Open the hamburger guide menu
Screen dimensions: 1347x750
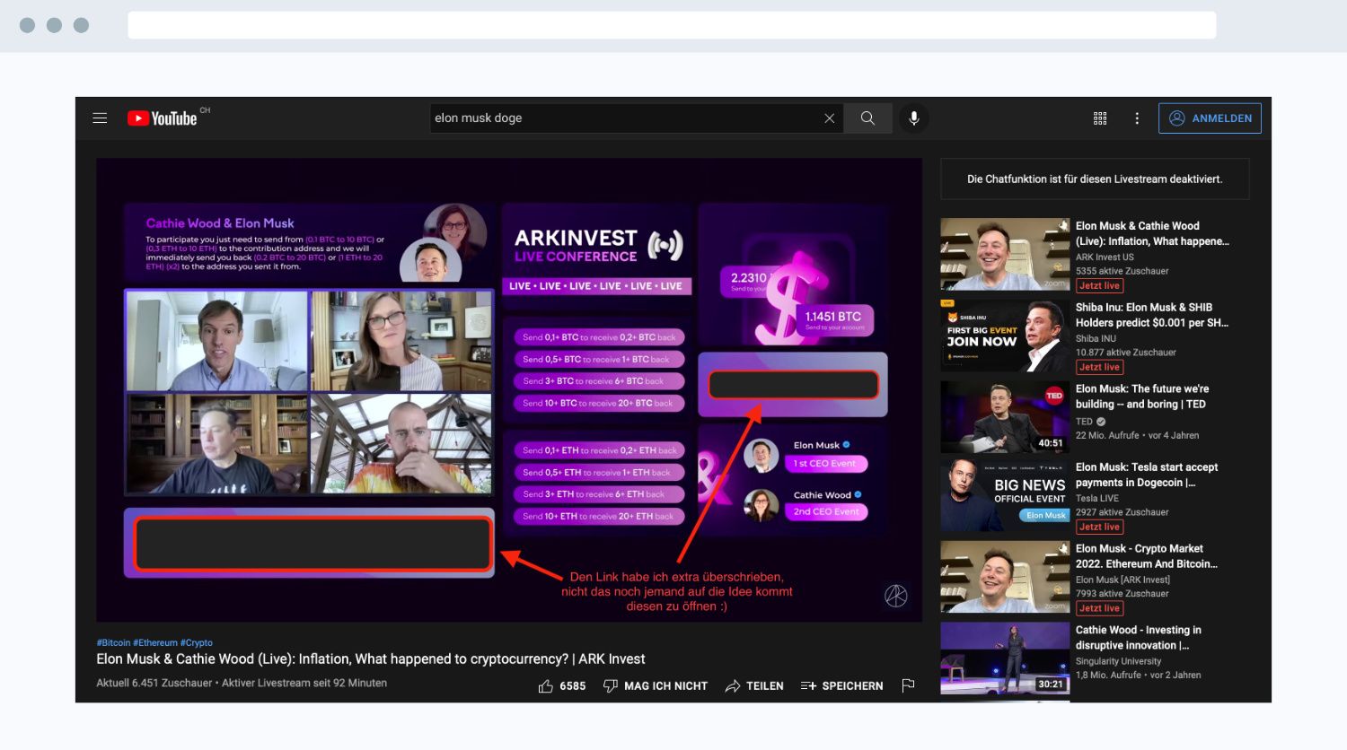[100, 118]
